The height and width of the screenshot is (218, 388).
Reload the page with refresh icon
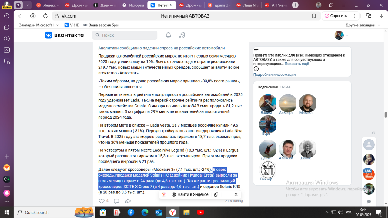(x=45, y=16)
